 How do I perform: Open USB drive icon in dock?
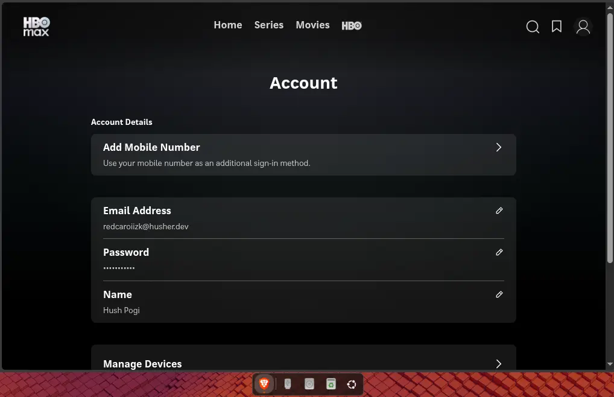click(288, 384)
